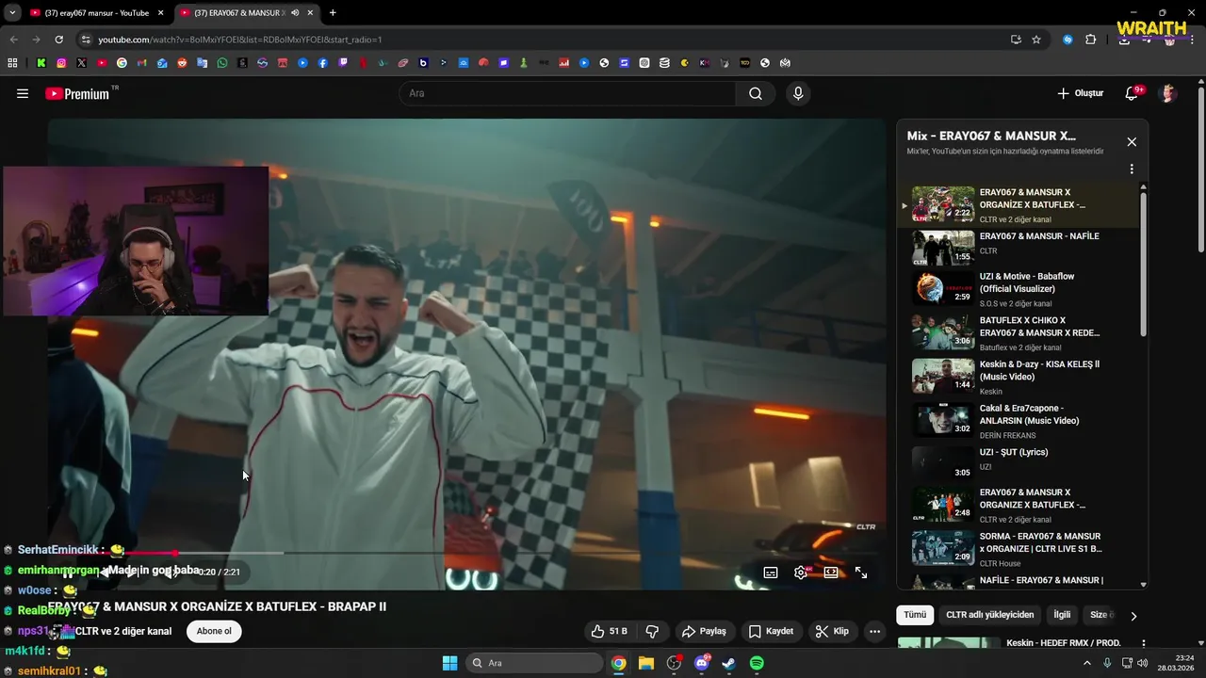Image resolution: width=1206 pixels, height=678 pixels.
Task: Click the Klip button
Action: click(x=832, y=631)
